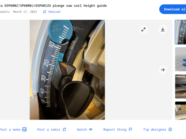Image resolution: width=186 pixels, height=139 pixels.
Task: Go to next image with right arrow
Action: tap(163, 70)
